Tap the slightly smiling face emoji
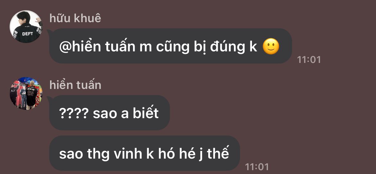Screen dimensions: 376x174 coord(271,46)
